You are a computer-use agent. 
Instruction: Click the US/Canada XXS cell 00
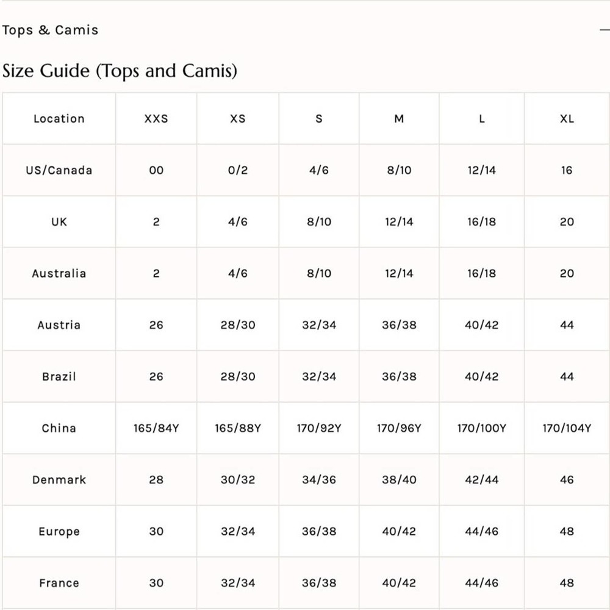(x=156, y=170)
